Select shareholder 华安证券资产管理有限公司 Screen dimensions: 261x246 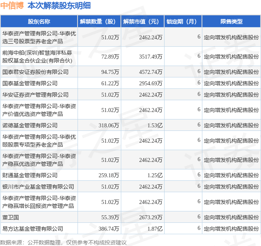tap(35, 95)
